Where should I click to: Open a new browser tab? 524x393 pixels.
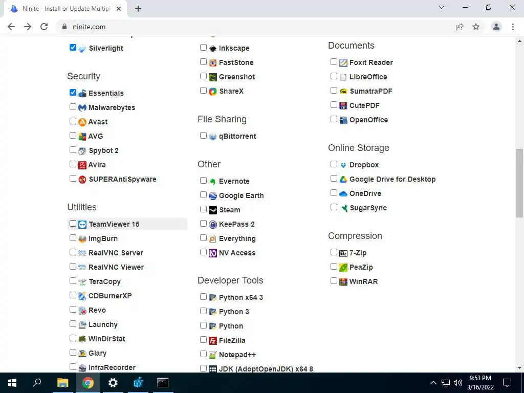pos(138,9)
